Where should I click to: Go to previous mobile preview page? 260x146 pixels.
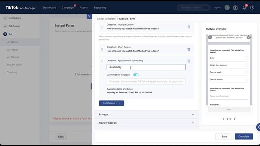[223, 119]
